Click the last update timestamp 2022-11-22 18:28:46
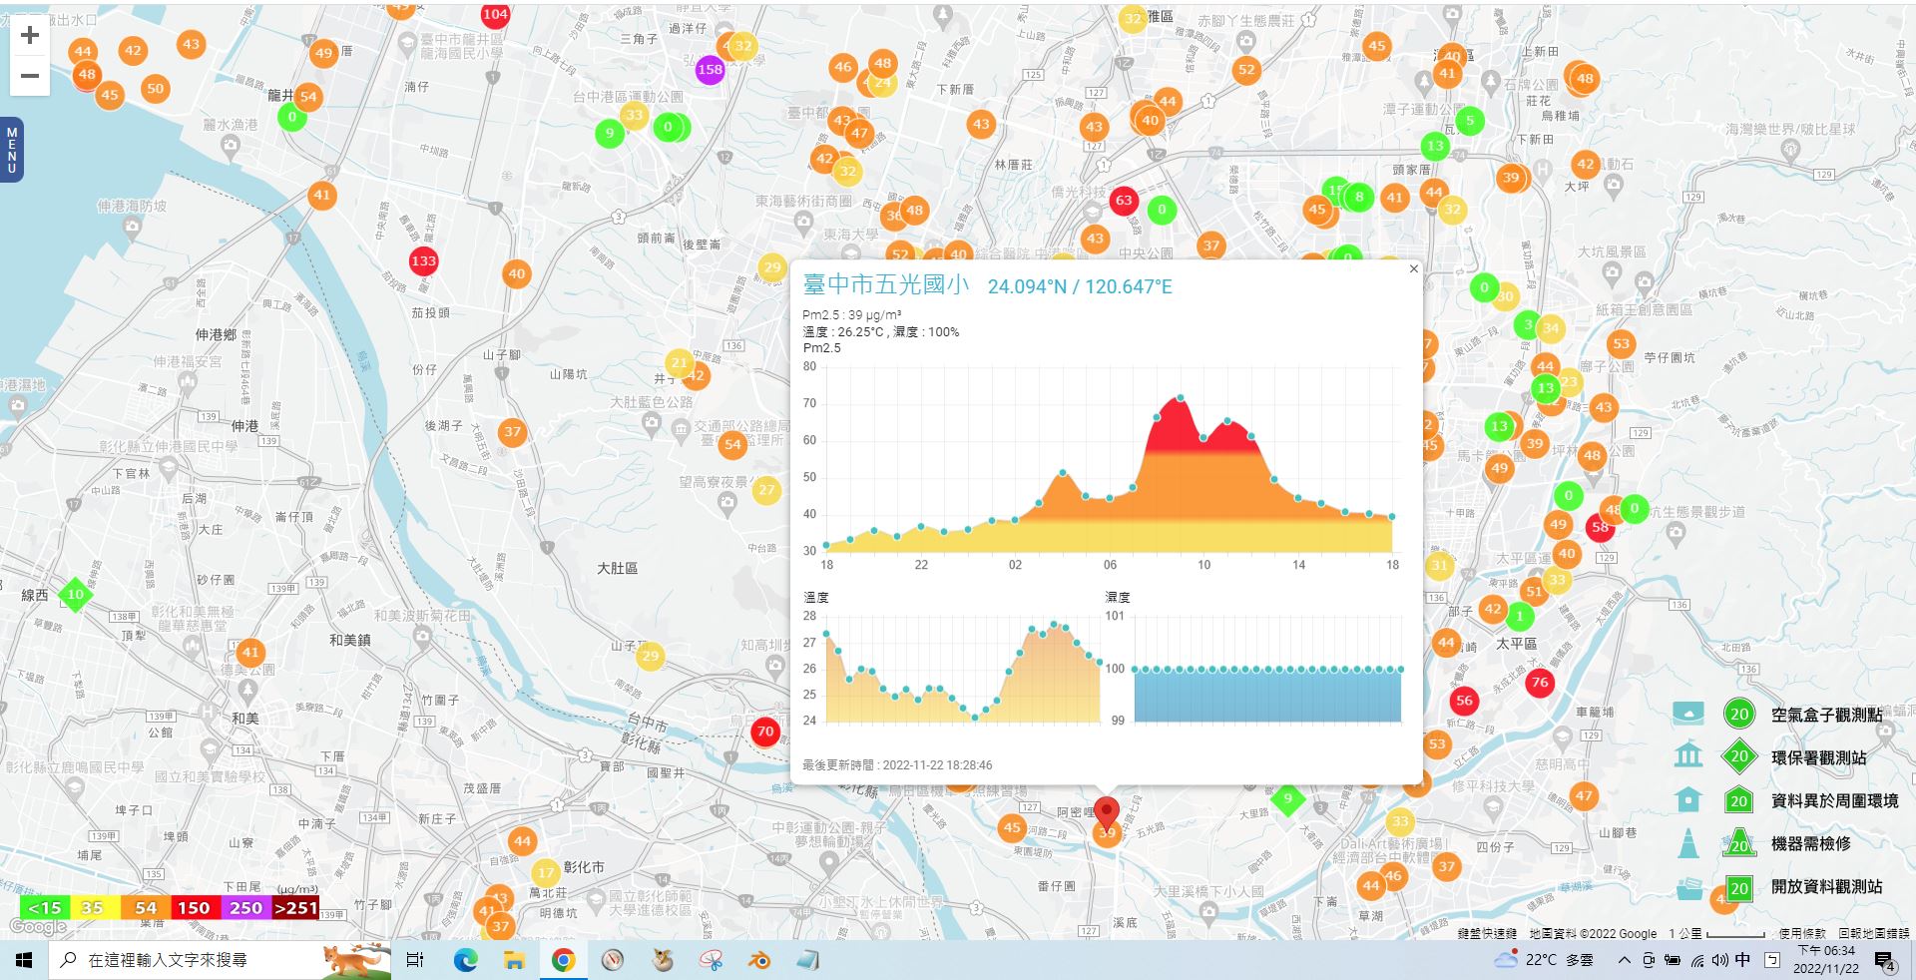 coord(937,765)
